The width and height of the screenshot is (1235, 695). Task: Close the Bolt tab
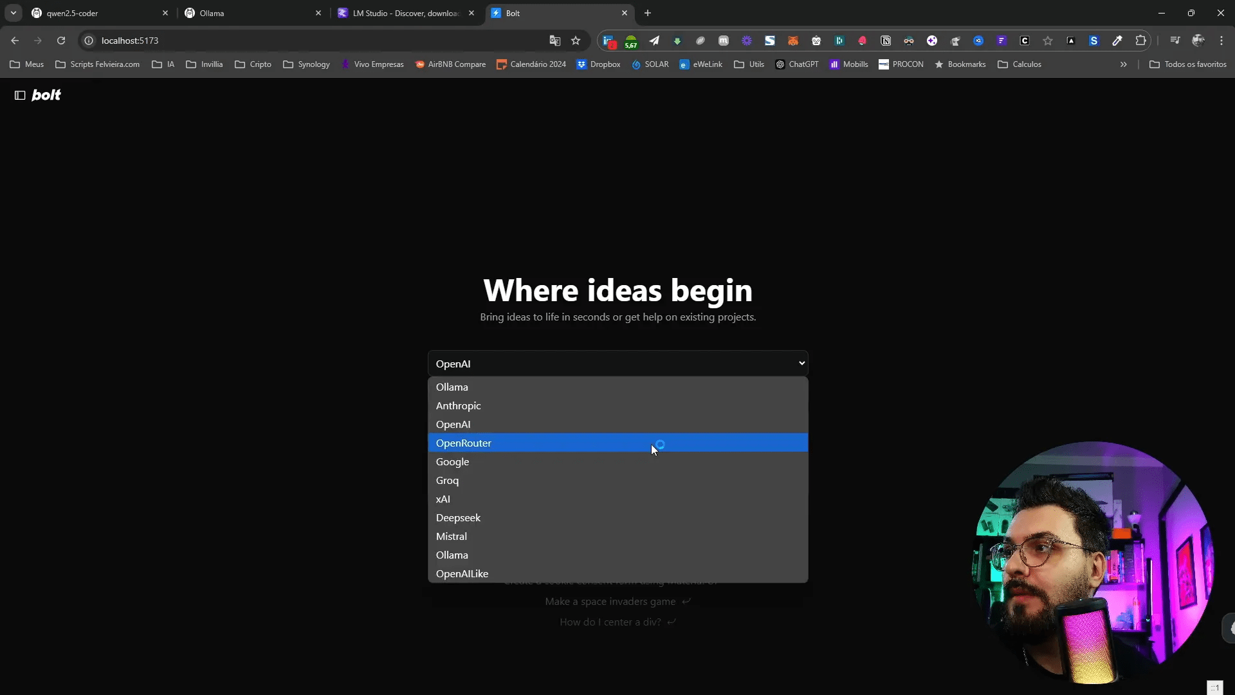(624, 13)
